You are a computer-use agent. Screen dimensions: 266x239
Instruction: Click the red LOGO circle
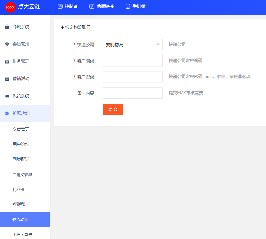(10, 7)
